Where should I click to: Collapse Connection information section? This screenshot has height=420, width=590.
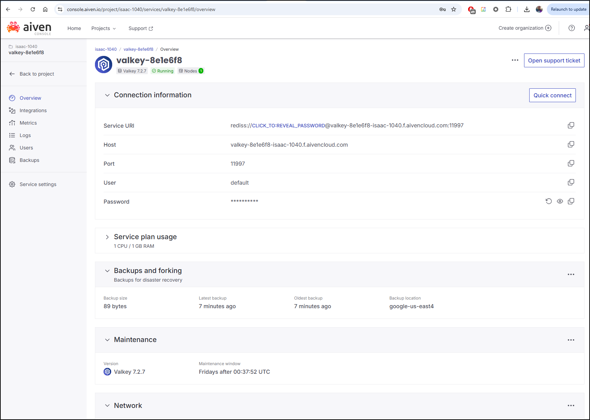pyautogui.click(x=107, y=95)
